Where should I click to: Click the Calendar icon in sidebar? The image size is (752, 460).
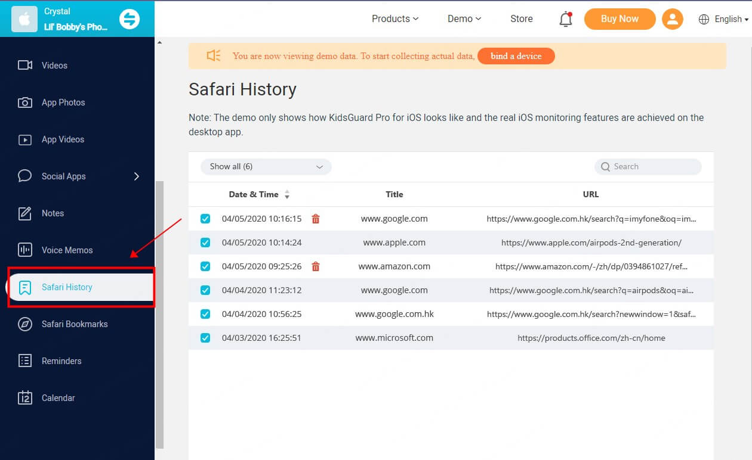(25, 398)
